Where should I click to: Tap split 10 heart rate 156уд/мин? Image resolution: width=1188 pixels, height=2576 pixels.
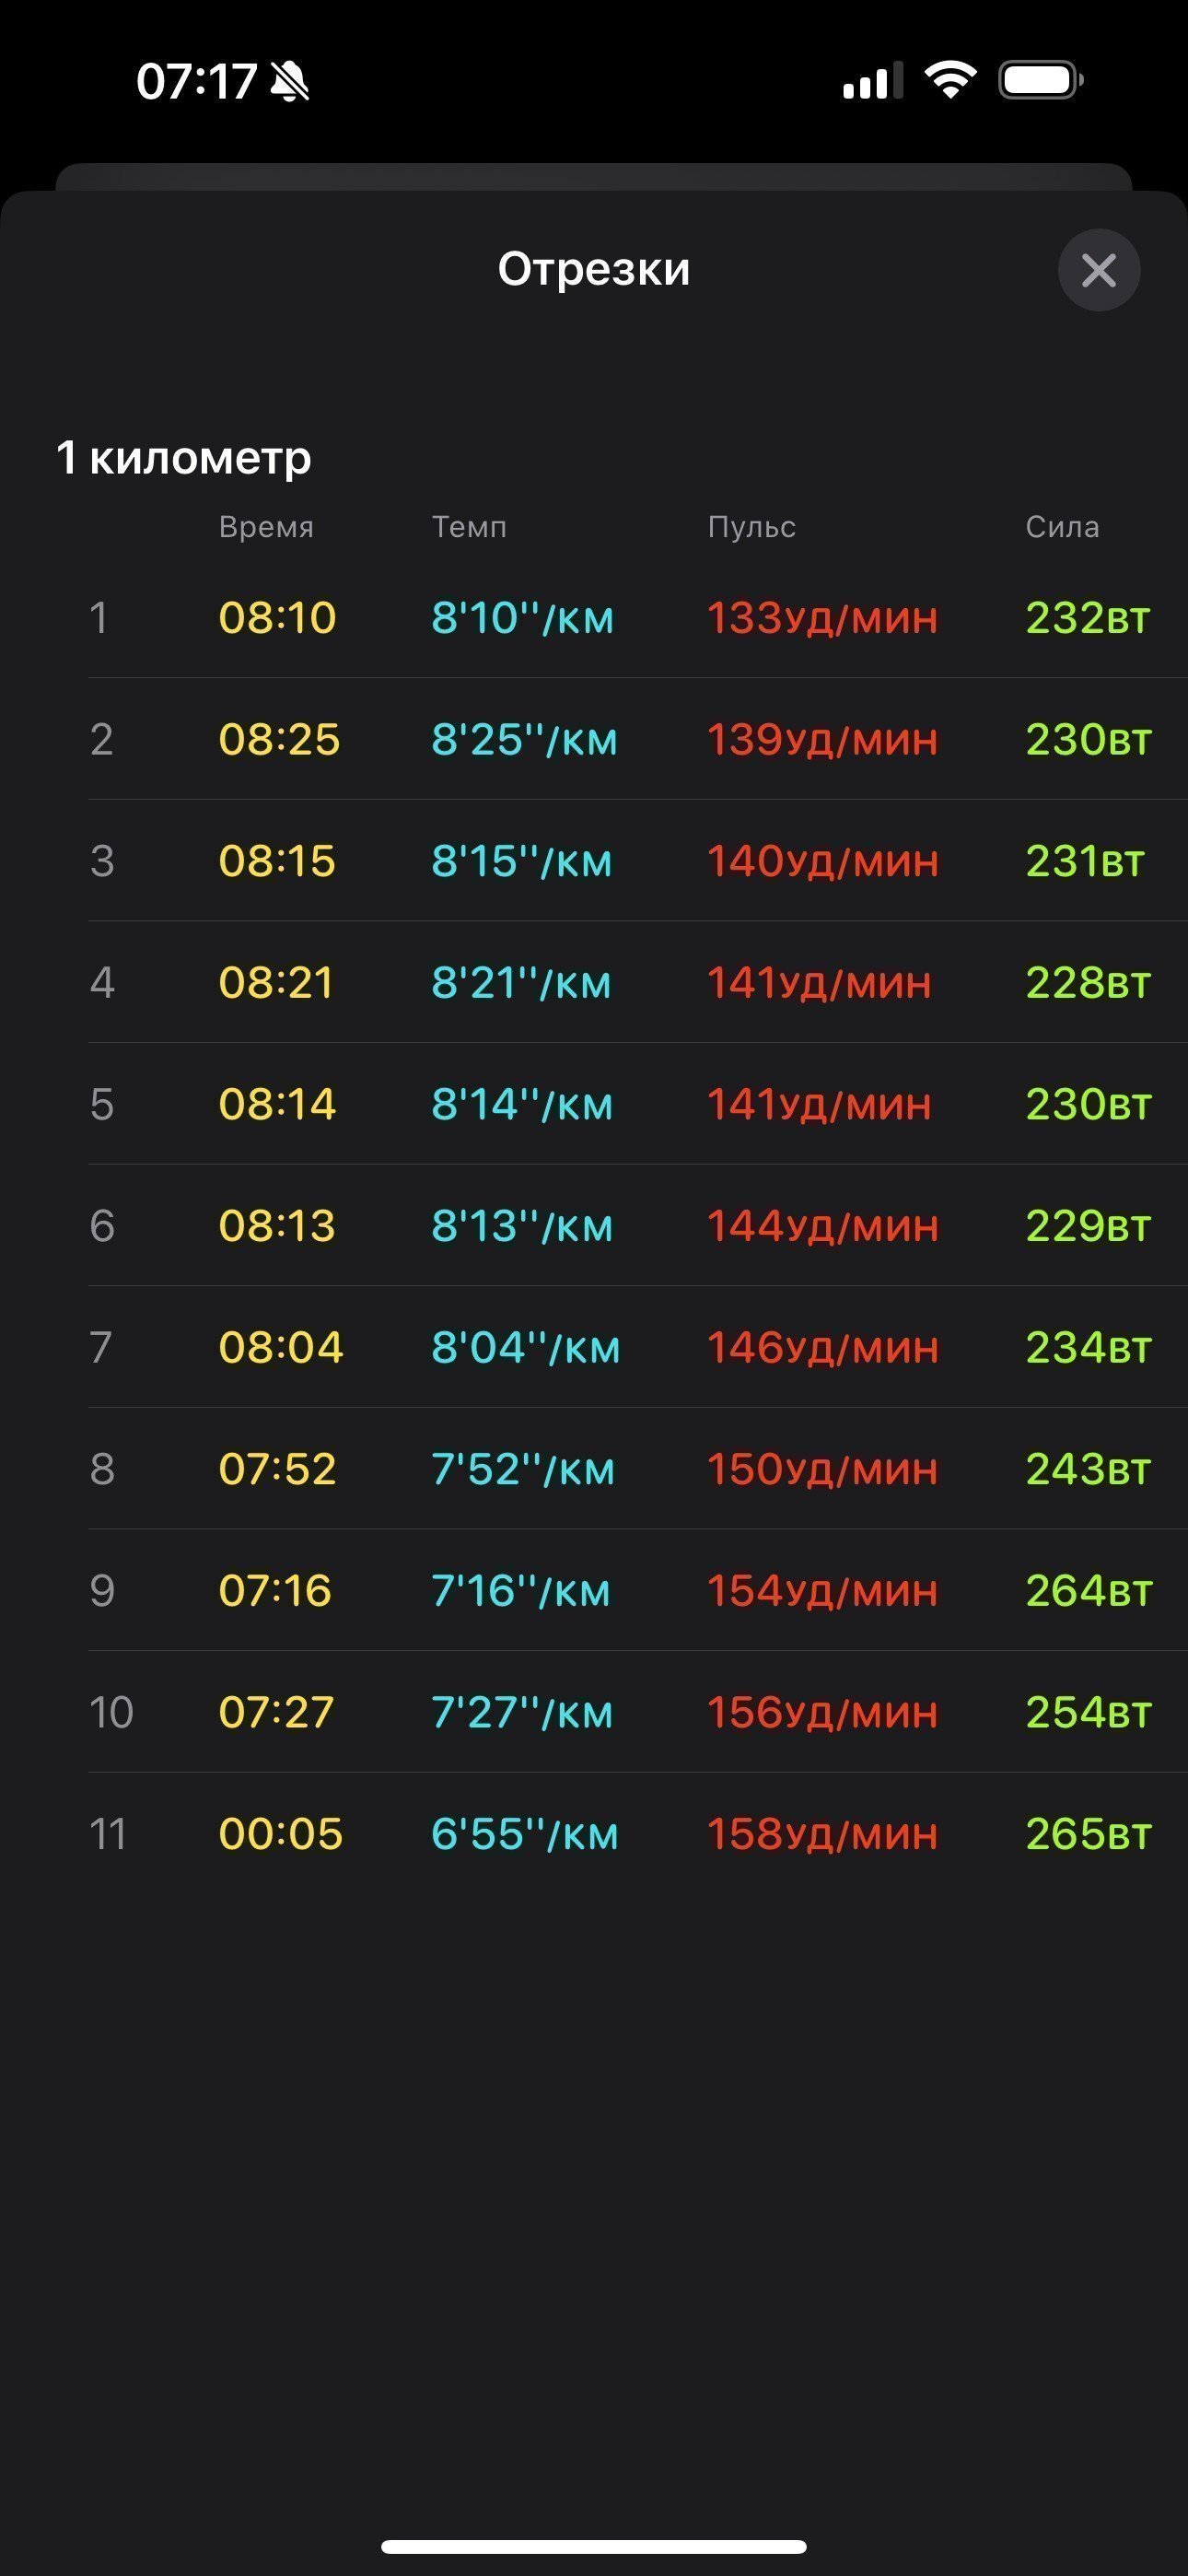[823, 1712]
